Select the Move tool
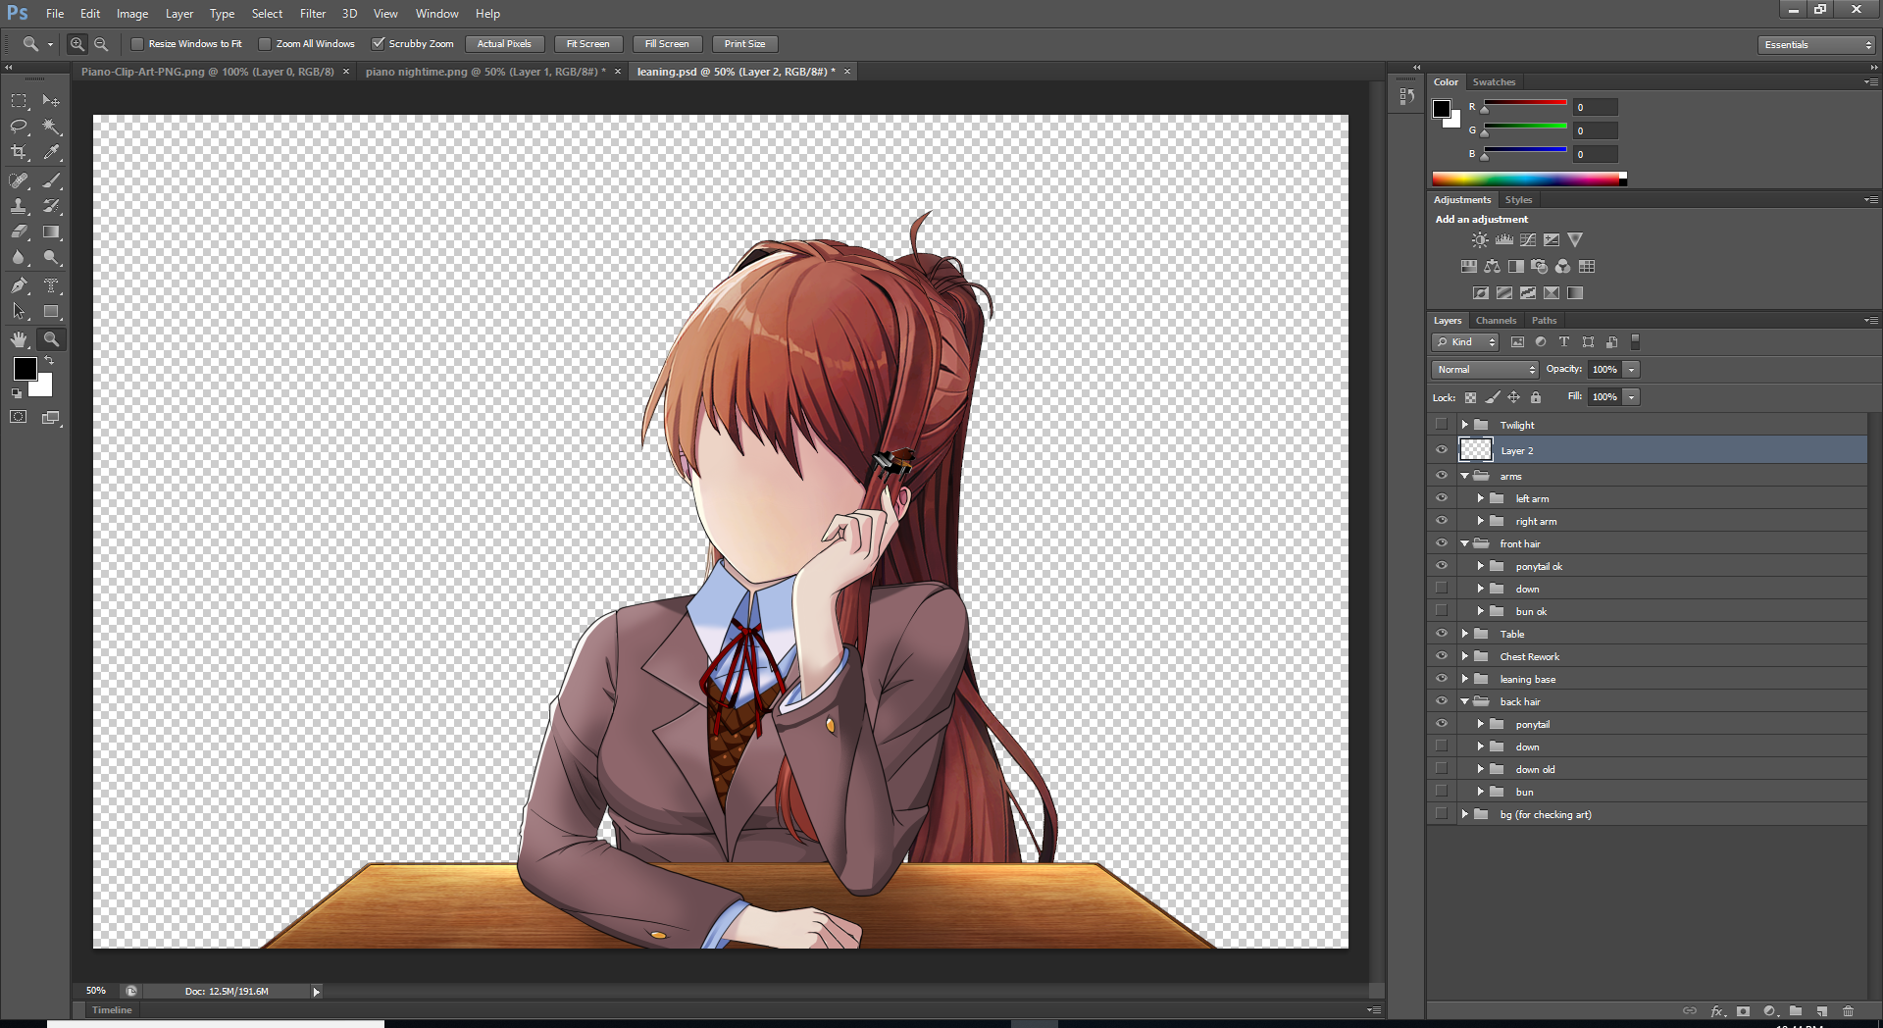The height and width of the screenshot is (1028, 1883). pos(51,101)
